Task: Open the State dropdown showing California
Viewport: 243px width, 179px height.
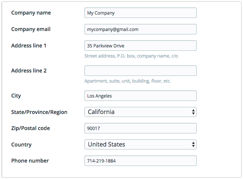Action: click(x=140, y=112)
